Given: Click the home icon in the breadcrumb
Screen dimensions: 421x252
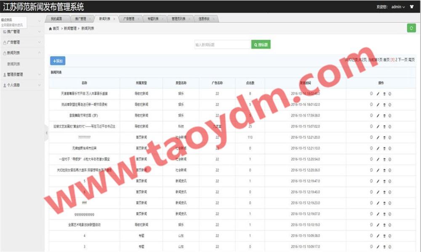Looking at the screenshot, I should click(x=51, y=29).
